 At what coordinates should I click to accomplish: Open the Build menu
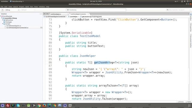coord(27,7)
